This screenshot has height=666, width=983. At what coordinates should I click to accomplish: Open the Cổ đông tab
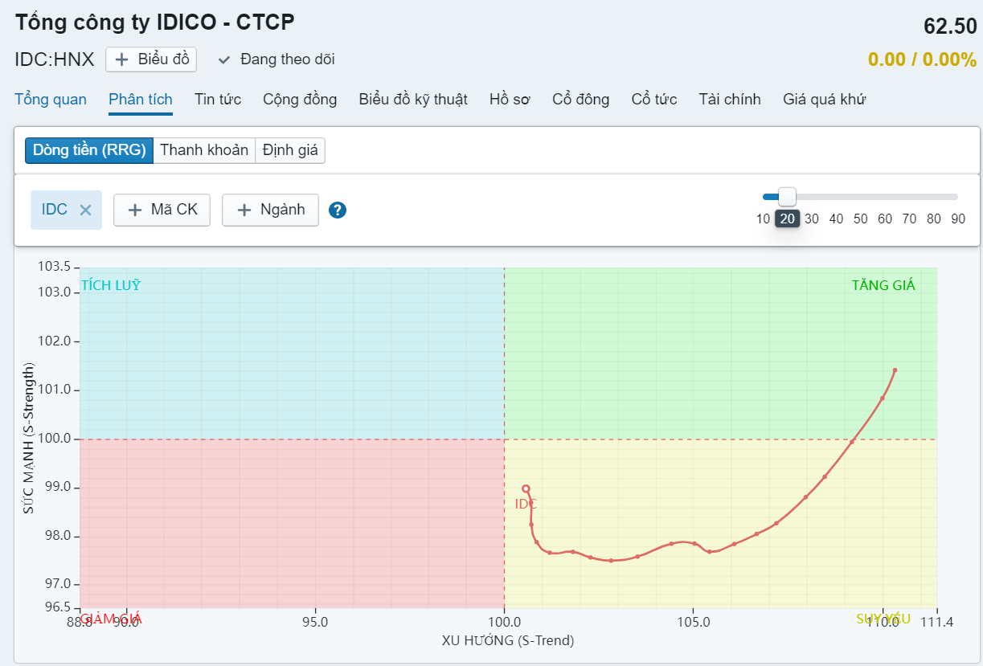click(x=580, y=100)
